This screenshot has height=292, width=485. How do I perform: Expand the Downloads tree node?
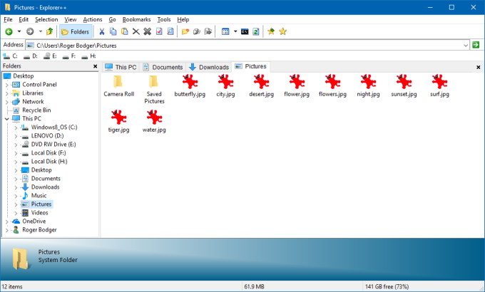(16, 187)
